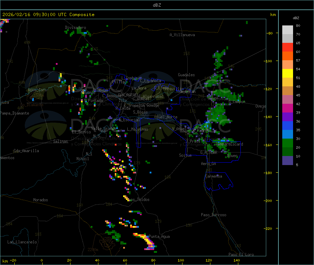Click the A_Villanueva place label
Screen dimensions: 314x265
click(x=182, y=35)
